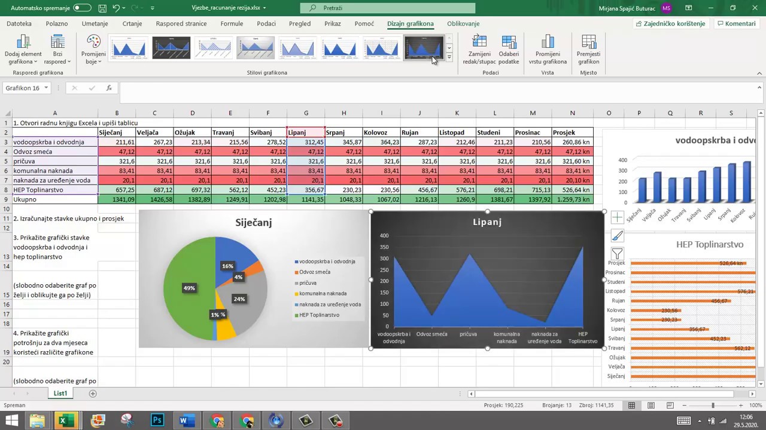Screen dimensions: 766x430
Task: Click the vertical scrollbar down arrow
Action: point(761,384)
